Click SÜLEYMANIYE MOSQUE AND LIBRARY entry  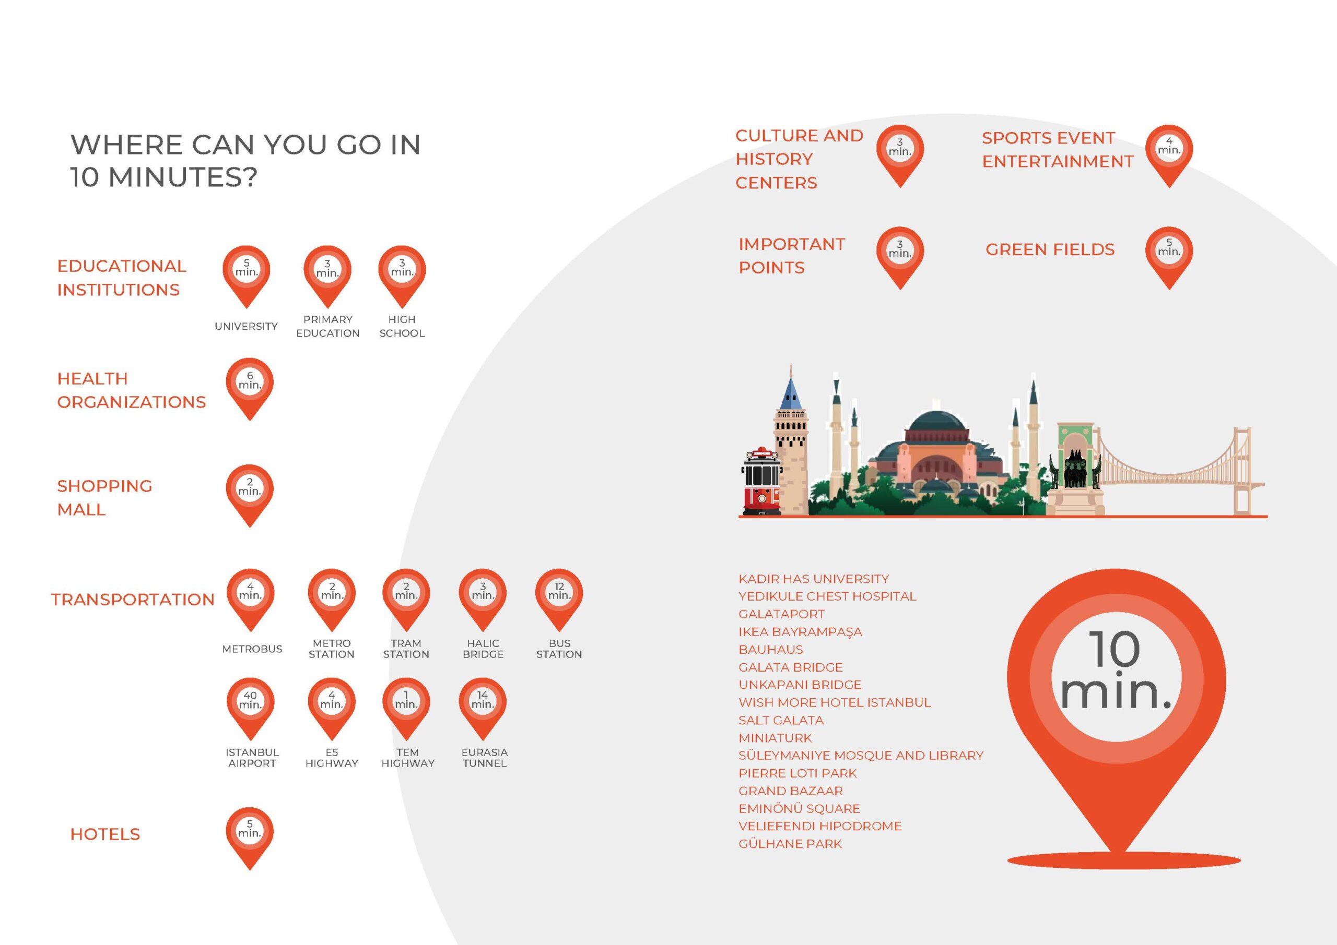point(861,755)
